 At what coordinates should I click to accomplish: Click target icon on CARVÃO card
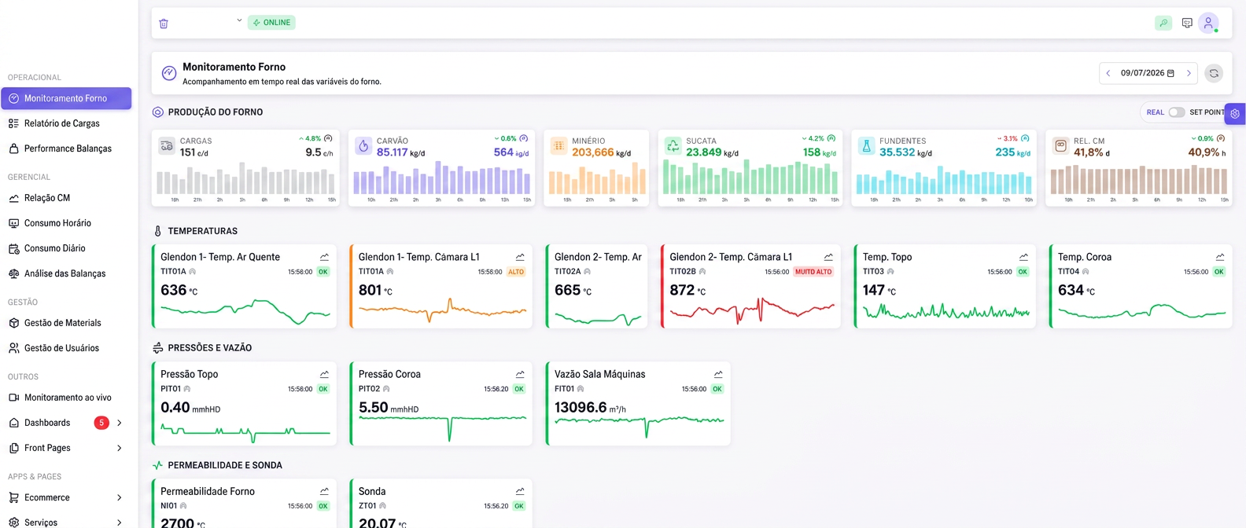[x=523, y=138]
